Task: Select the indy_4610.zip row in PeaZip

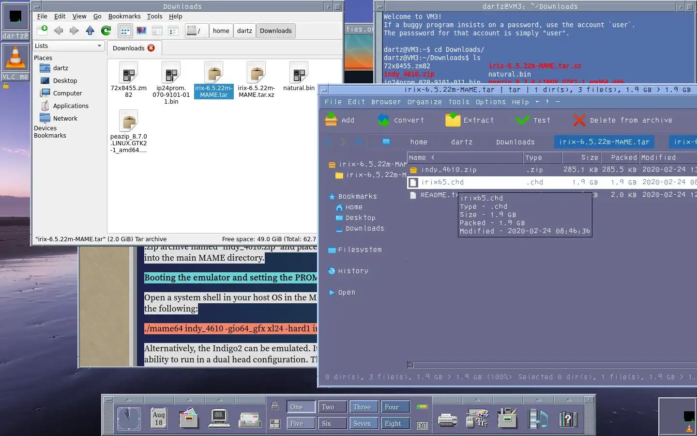Action: [552, 170]
